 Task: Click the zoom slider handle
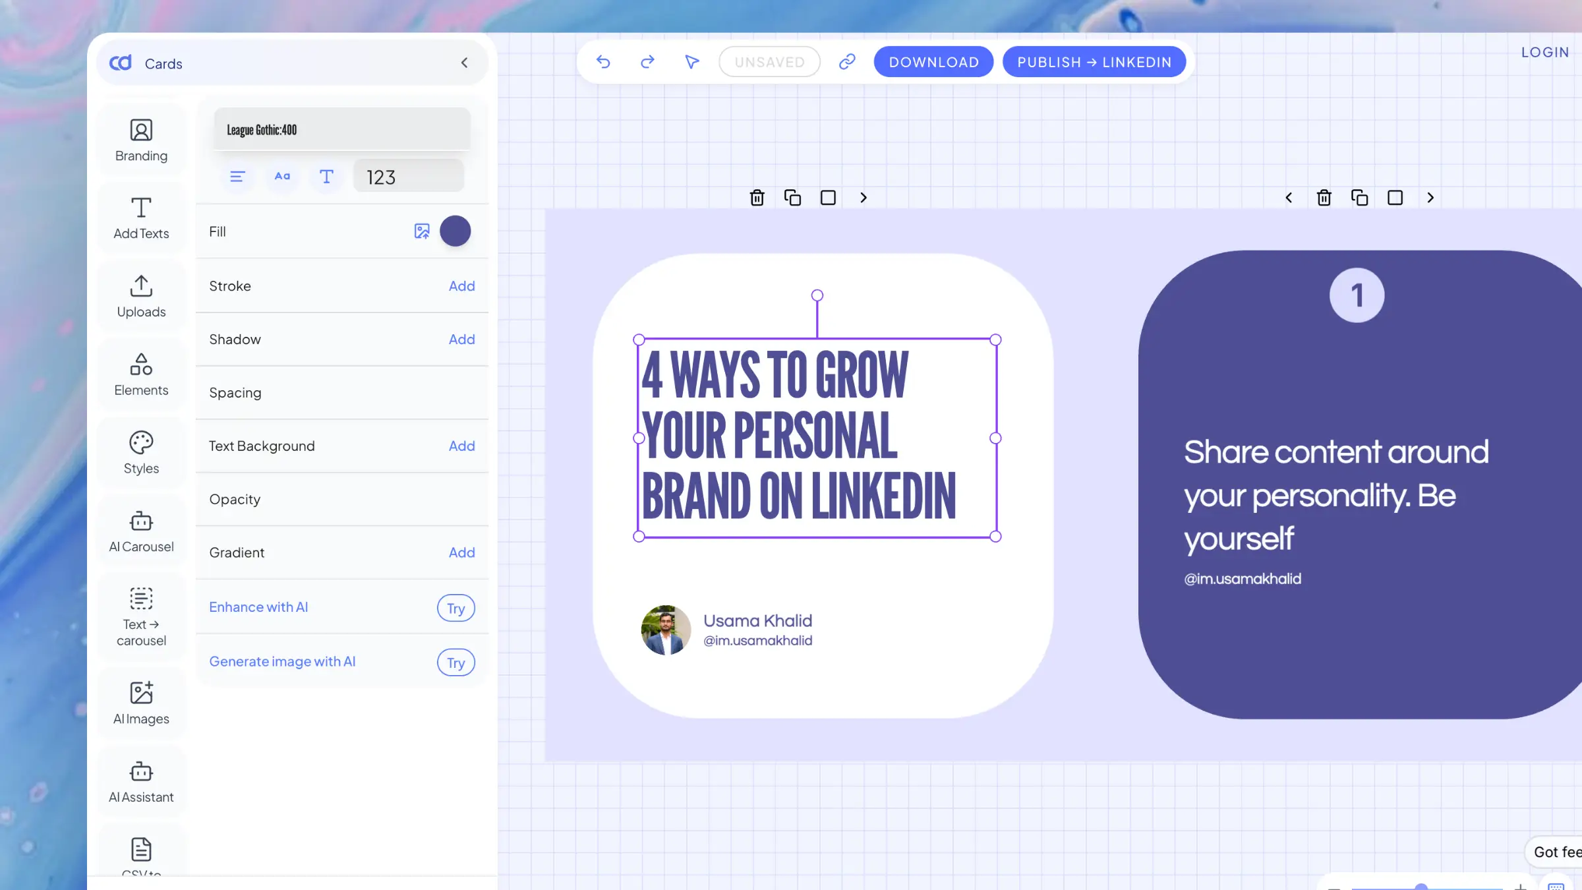tap(1421, 887)
